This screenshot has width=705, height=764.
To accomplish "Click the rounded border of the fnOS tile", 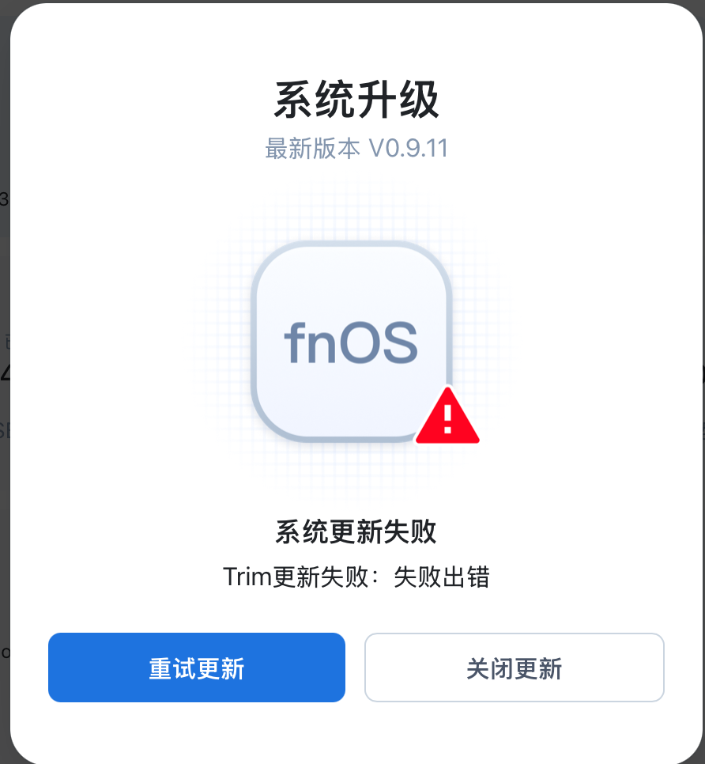I will tap(253, 341).
